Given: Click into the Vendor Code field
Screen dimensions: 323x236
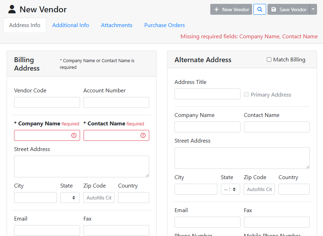Looking at the screenshot, I should coord(47,103).
